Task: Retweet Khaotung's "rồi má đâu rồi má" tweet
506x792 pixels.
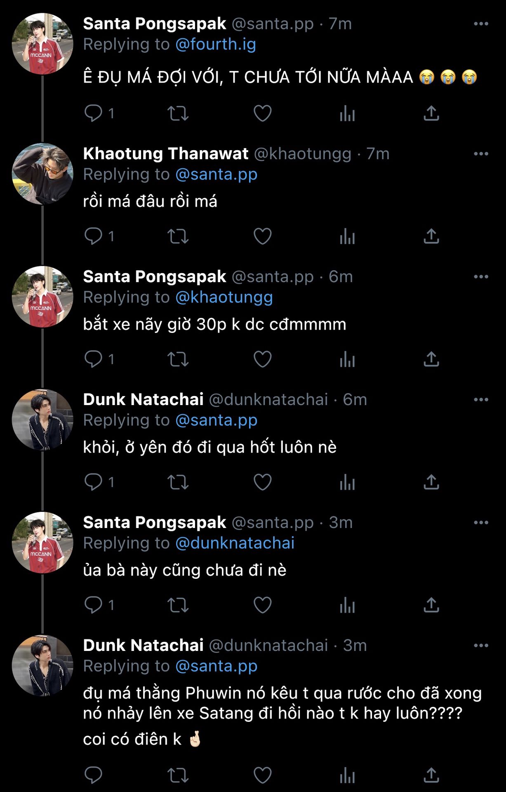Action: tap(178, 236)
